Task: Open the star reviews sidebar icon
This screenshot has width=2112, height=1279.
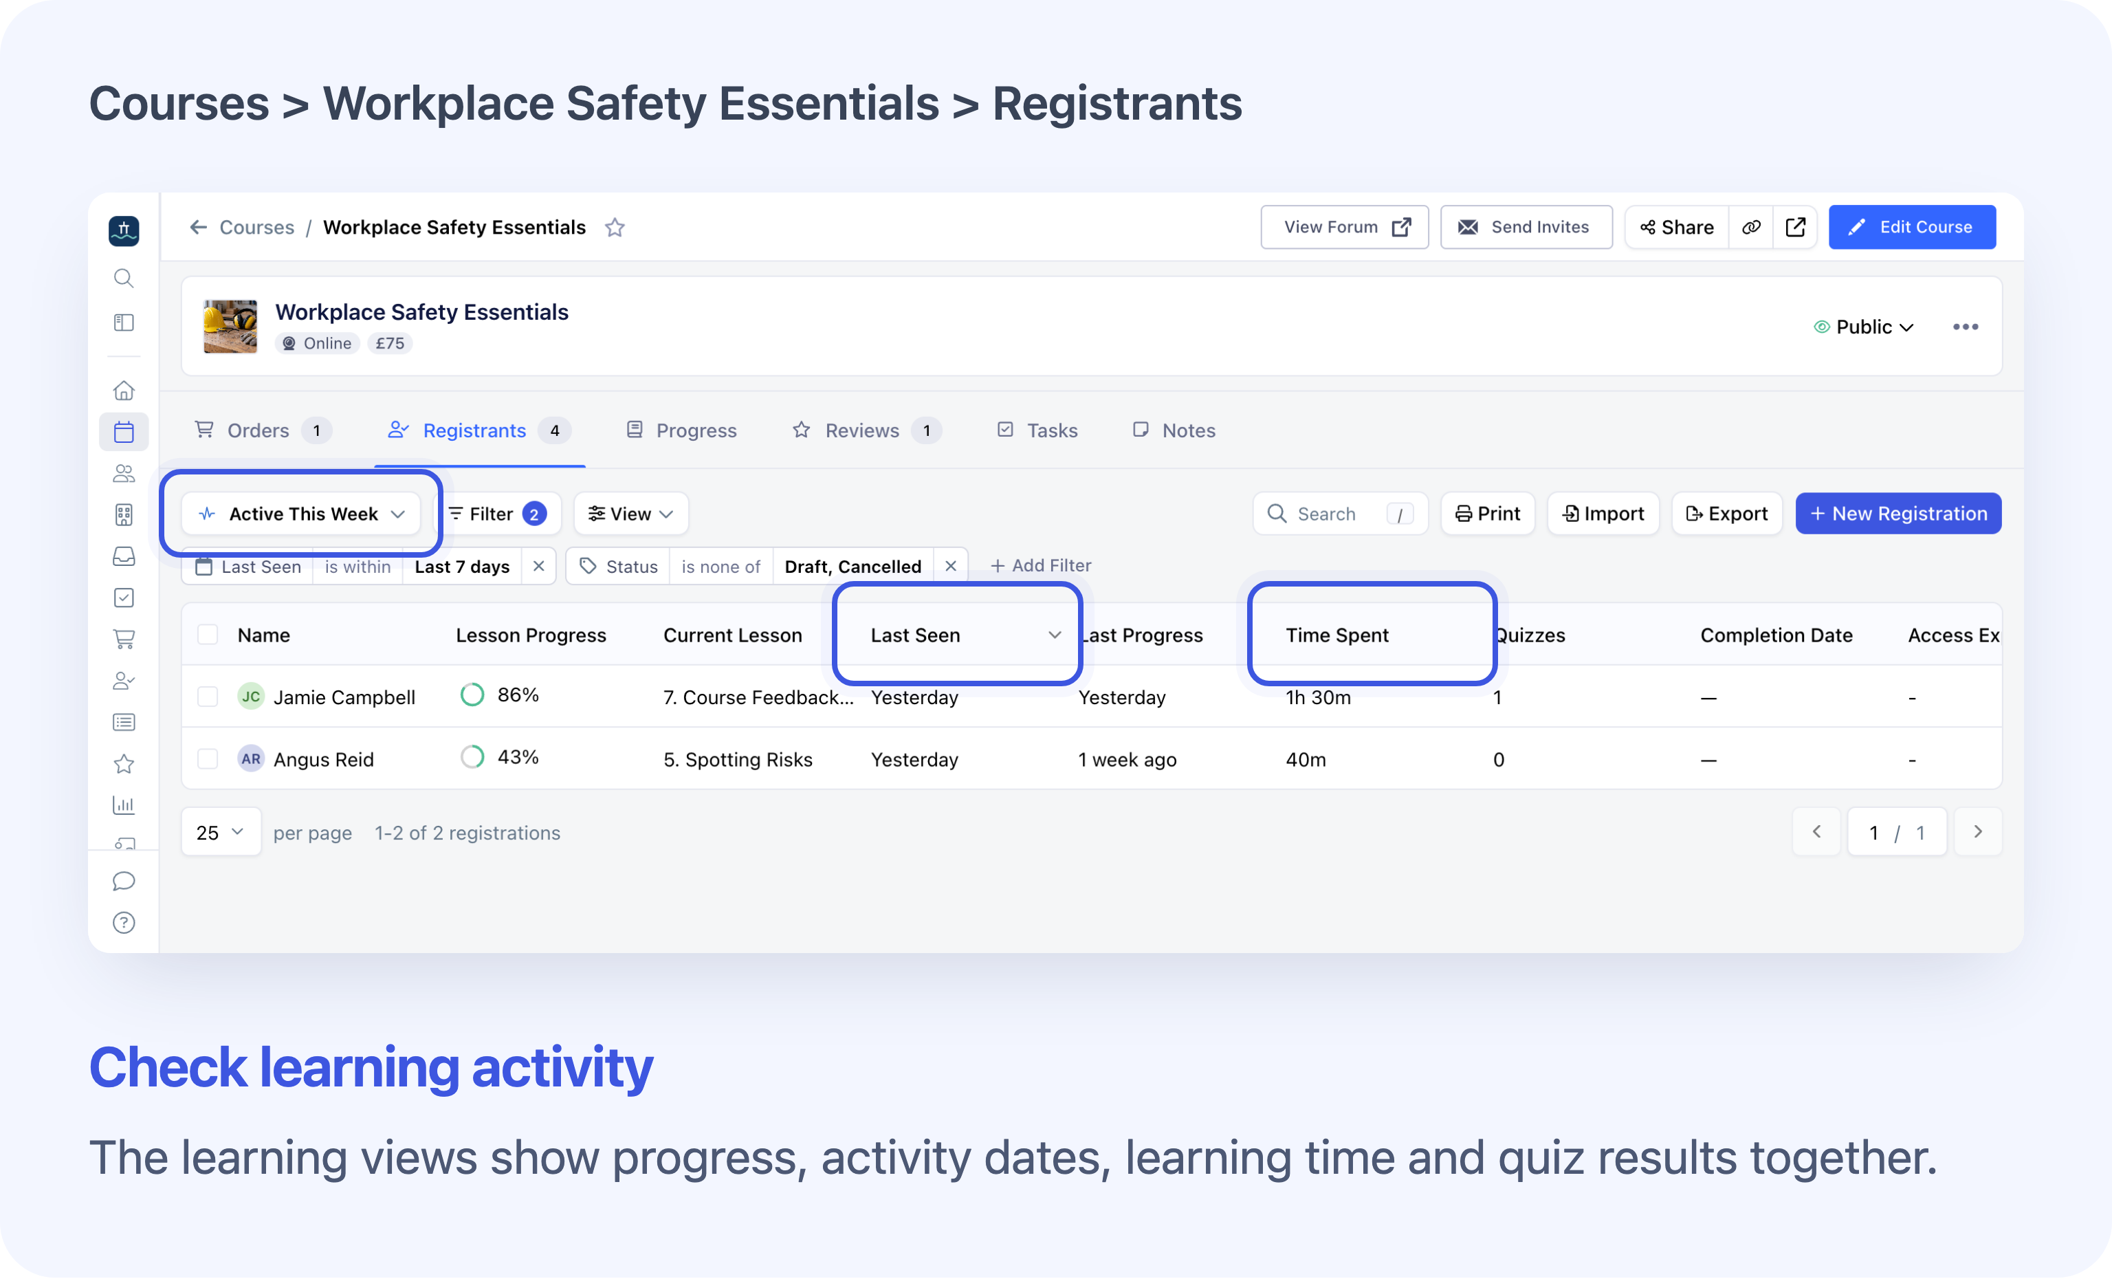Action: pos(124,763)
